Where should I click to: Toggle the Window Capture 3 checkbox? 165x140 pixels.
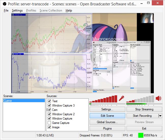[x=49, y=105]
